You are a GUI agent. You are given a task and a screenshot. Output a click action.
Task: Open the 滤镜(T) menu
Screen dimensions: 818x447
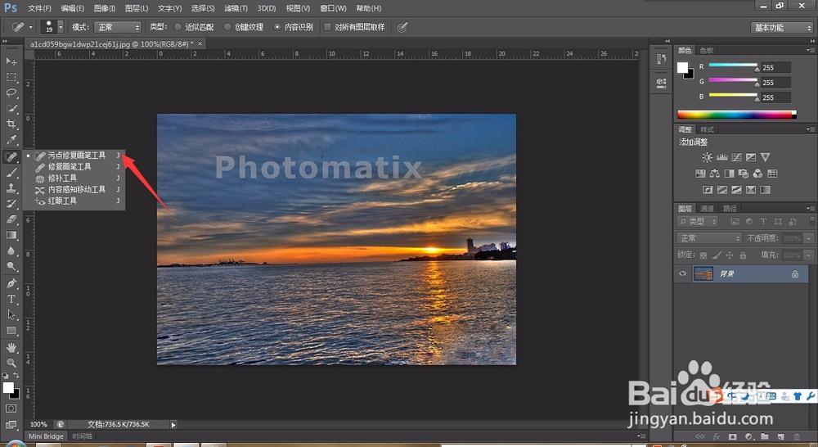236,8
